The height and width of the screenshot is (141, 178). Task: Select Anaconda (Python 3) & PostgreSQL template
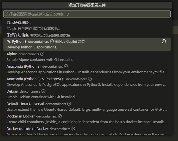(87, 82)
